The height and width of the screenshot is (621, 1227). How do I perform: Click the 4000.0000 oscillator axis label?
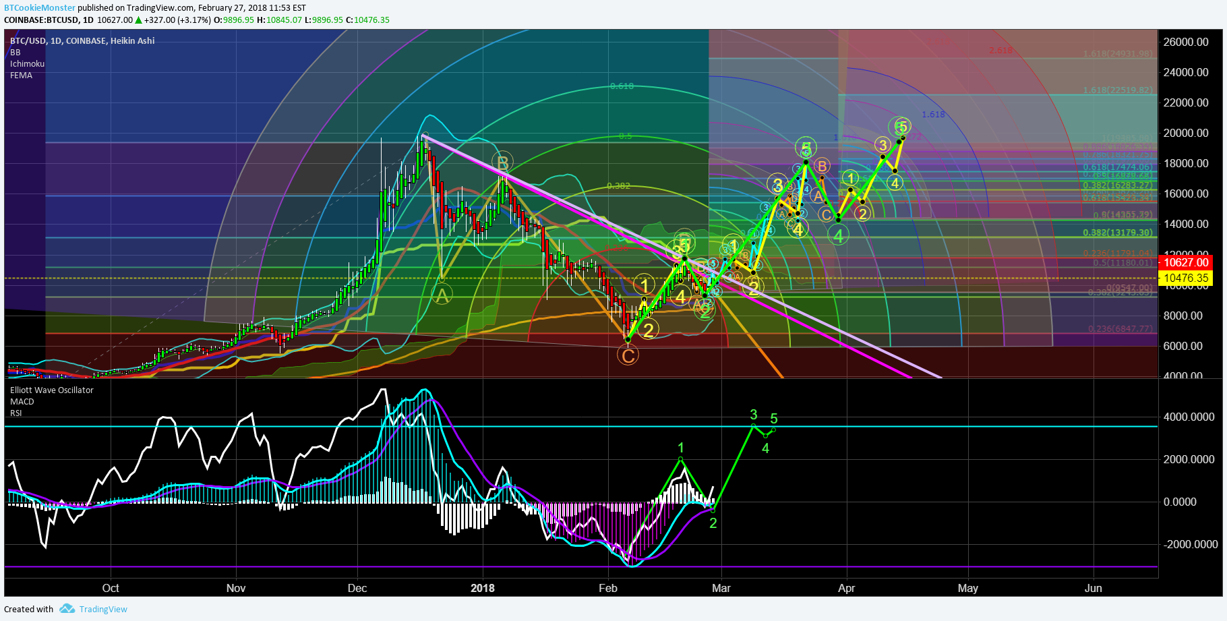tap(1189, 417)
